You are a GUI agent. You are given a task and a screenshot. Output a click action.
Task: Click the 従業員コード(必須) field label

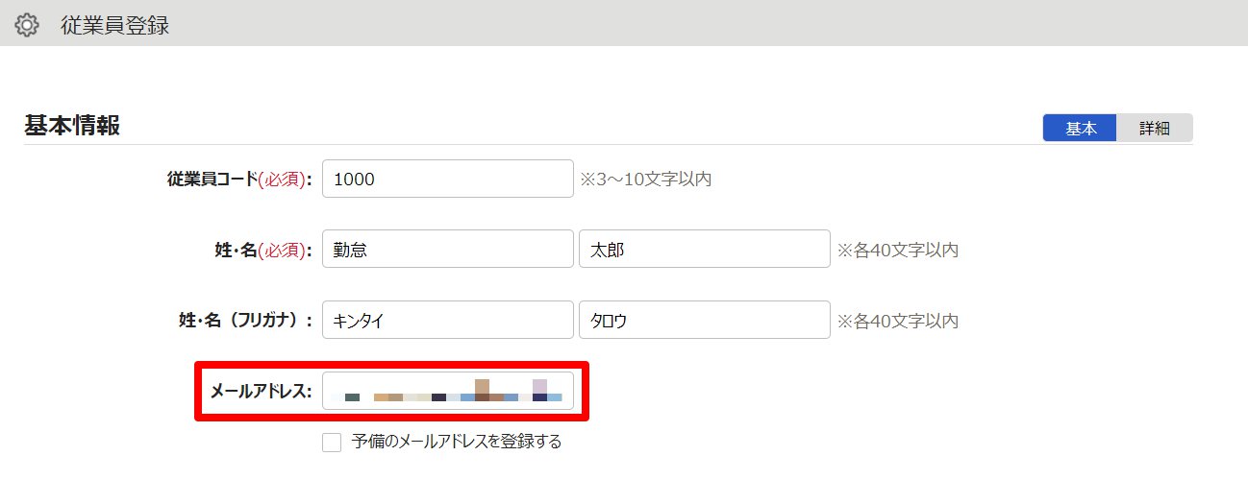(239, 179)
